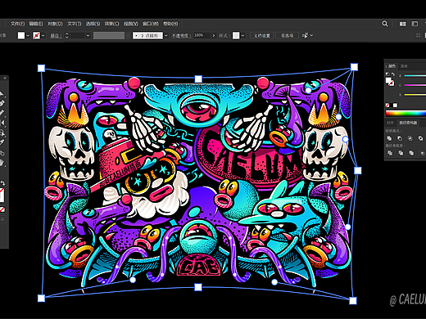Click the Unite shape mode icon
Screen dimensions: 426x319
pos(389,138)
